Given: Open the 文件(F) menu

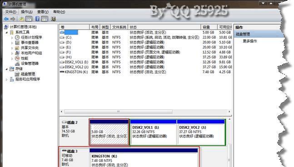Looking at the screenshot, I should pos(10,12).
